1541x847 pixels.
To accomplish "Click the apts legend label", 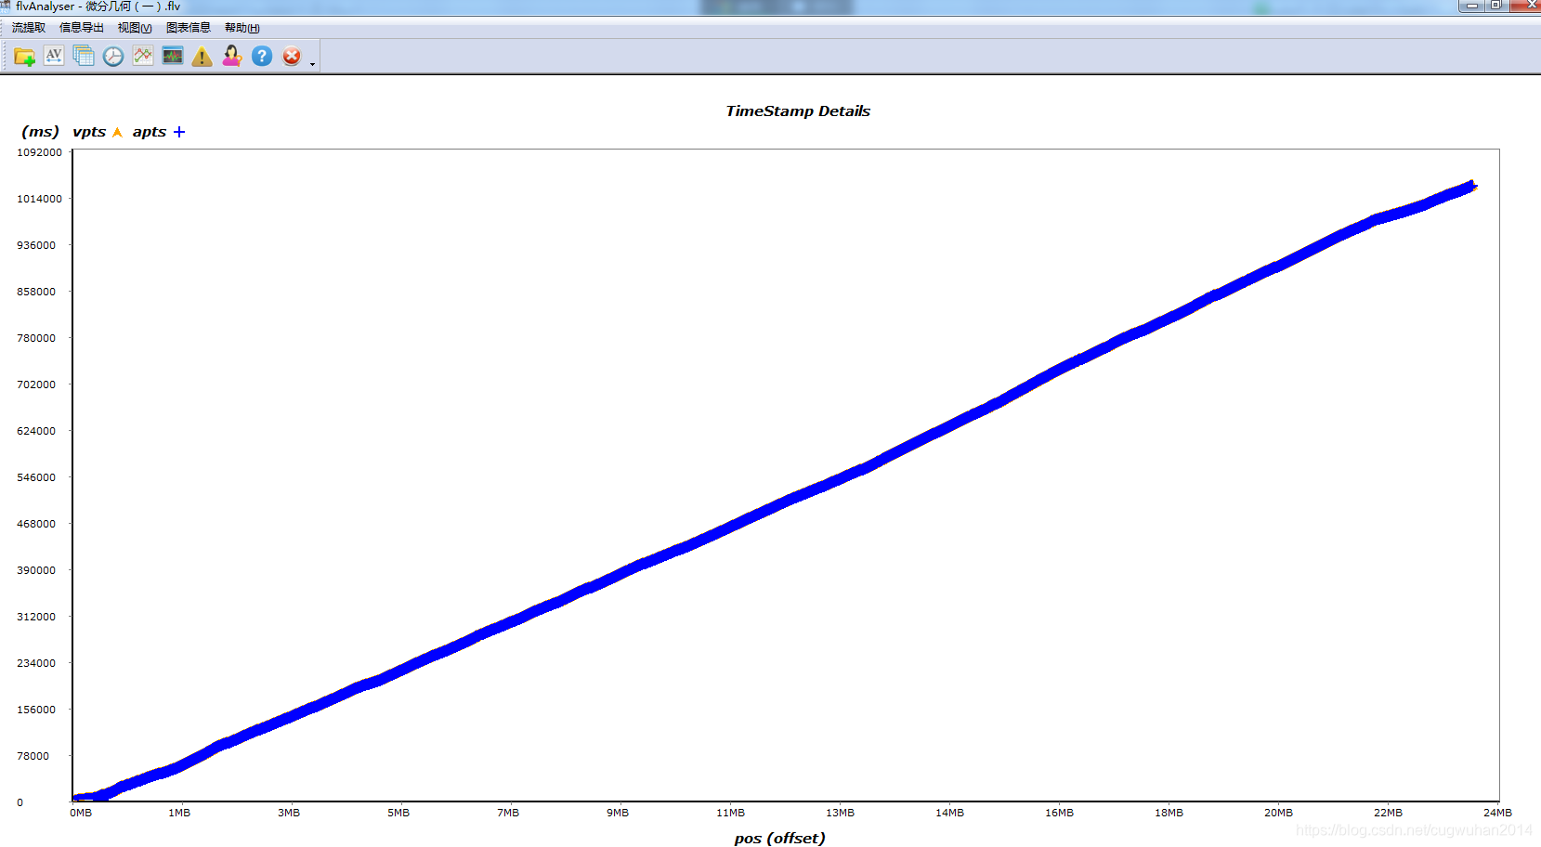I will (150, 132).
